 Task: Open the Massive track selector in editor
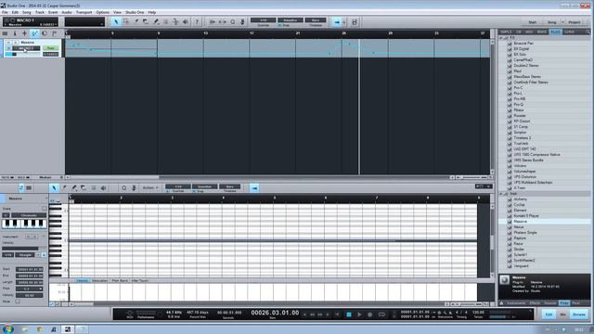(x=27, y=199)
